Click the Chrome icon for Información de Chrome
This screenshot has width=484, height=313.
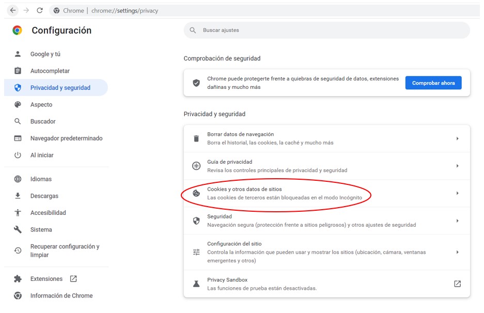tap(18, 296)
